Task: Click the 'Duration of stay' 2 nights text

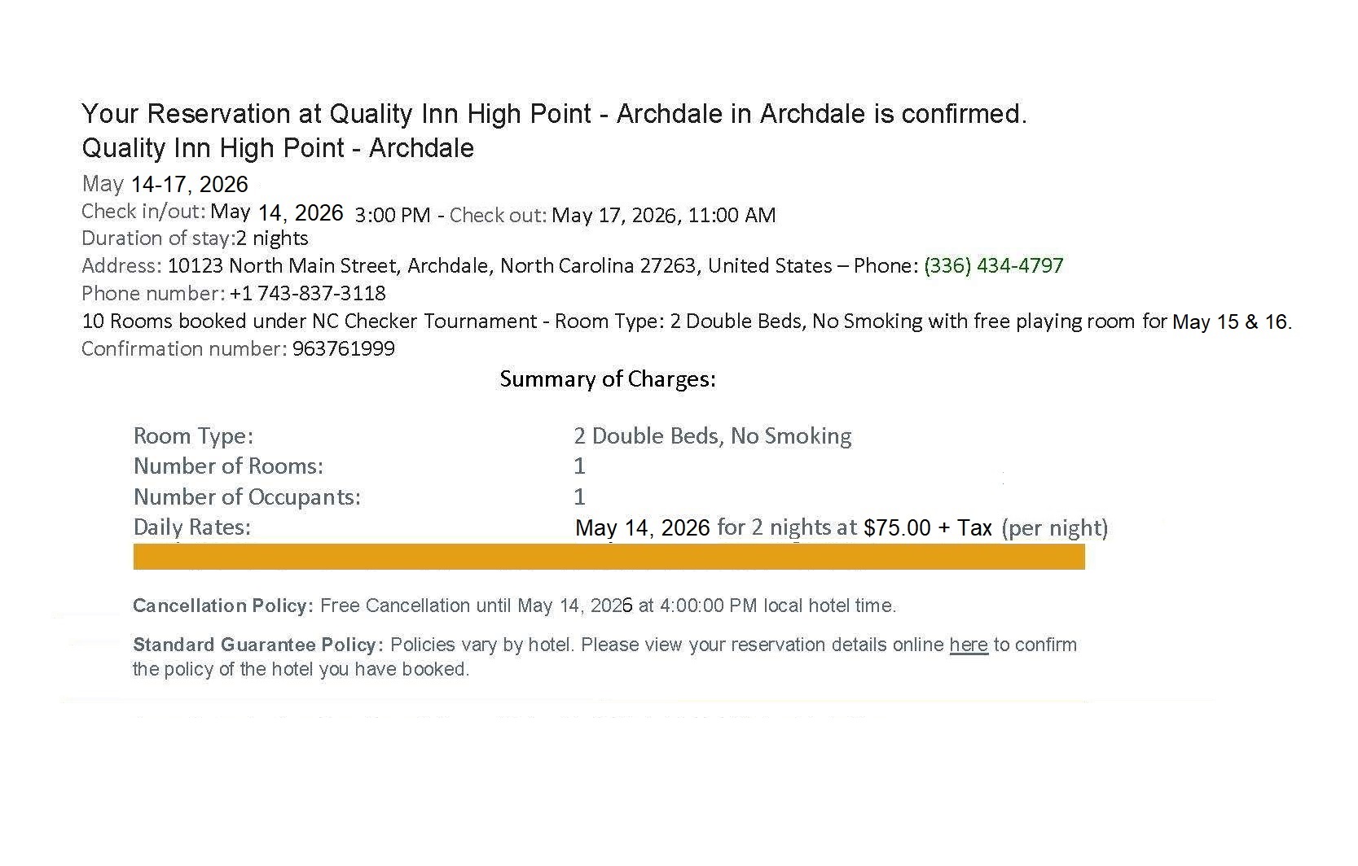Action: coord(272,238)
